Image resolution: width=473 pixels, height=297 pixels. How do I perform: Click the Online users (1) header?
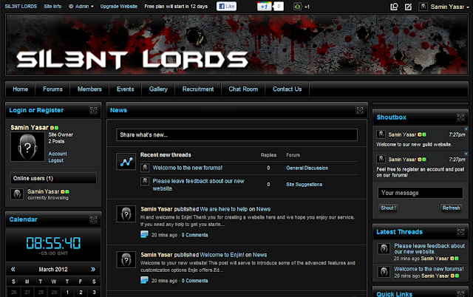click(x=53, y=178)
